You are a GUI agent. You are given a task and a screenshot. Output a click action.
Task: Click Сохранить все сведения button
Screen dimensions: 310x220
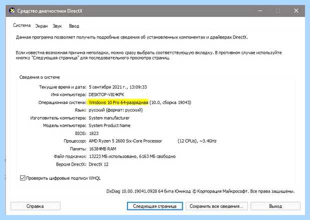click(216, 206)
